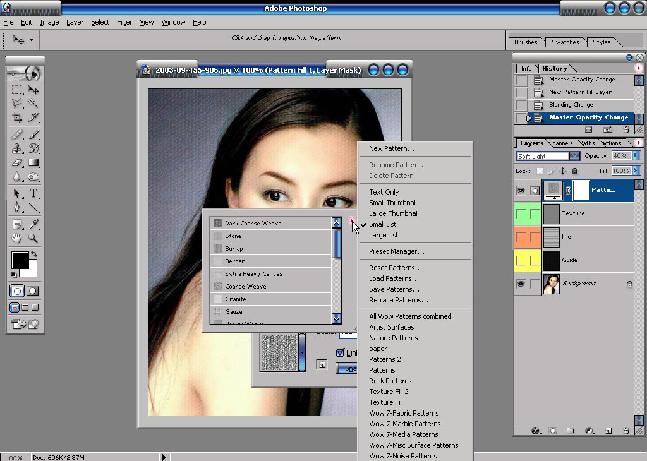Choose Large Thumbnail view option
This screenshot has width=647, height=461.
[x=394, y=213]
